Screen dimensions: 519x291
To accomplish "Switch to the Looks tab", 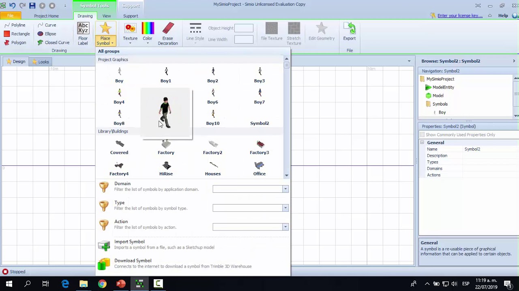I will 40,62.
